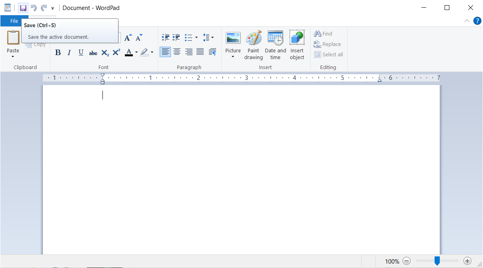The image size is (483, 268).
Task: Click the zoom slider handle
Action: (x=437, y=261)
